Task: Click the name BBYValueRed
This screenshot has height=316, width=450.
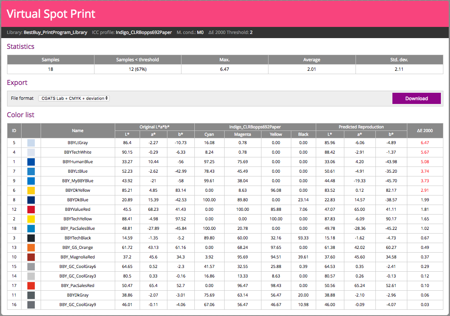Action: coord(78,209)
